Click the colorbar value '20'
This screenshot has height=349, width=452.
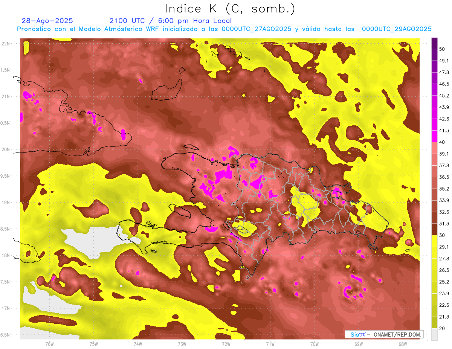[x=443, y=328]
